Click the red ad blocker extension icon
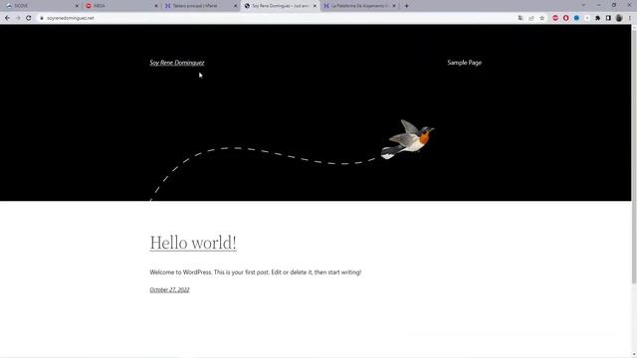 tap(555, 18)
